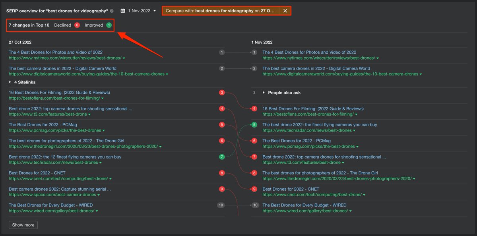Click left red position badge 6
This screenshot has width=477, height=236.
point(222,141)
